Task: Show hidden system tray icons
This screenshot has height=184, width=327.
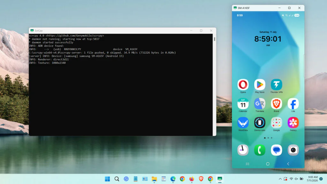Action: [280, 179]
